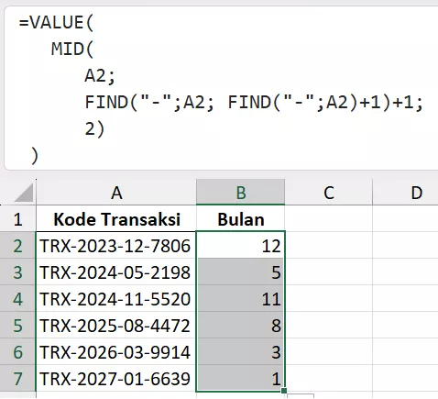This screenshot has width=438, height=399.
Task: Click the FIND line in formula
Action: pos(254,102)
